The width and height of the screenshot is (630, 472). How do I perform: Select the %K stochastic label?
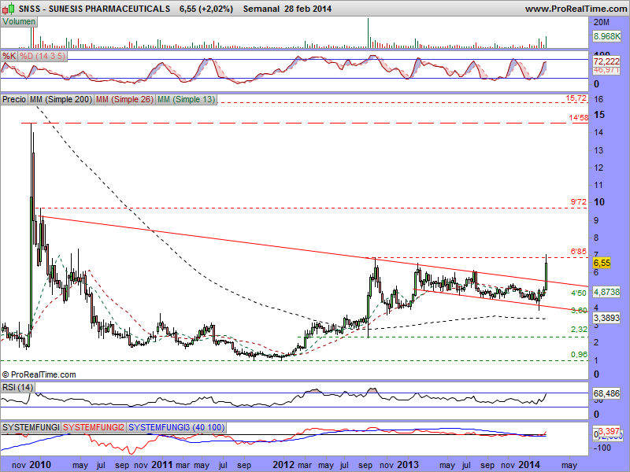[9, 56]
